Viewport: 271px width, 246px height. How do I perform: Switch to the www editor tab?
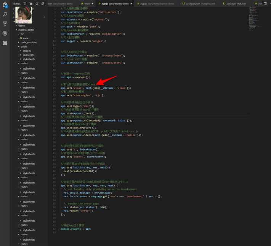click(87, 3)
